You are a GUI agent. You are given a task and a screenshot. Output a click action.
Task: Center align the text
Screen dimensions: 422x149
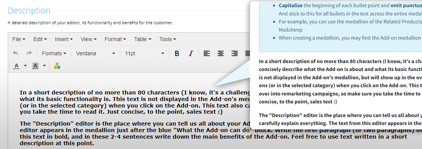click(x=221, y=53)
